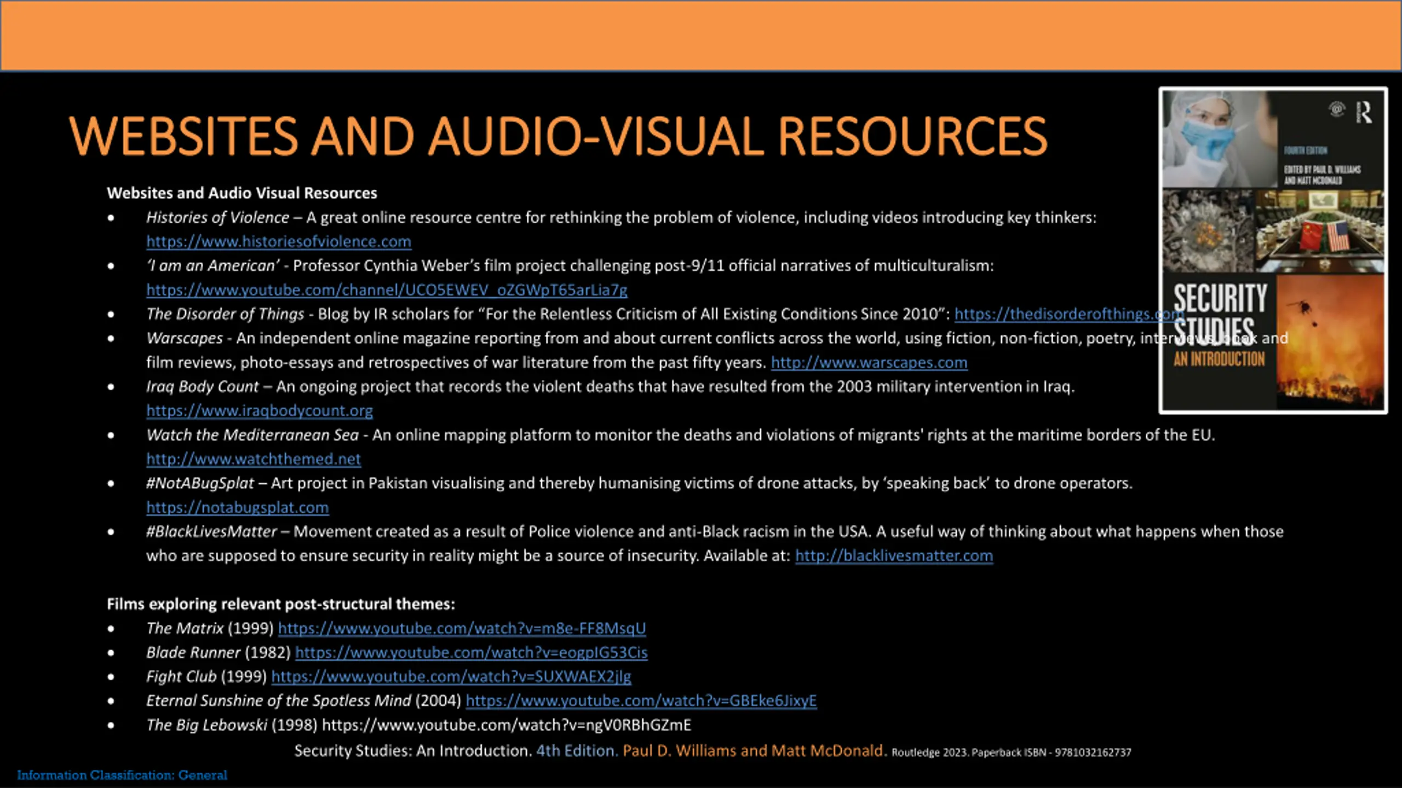
Task: Open the Blade Runner YouTube link
Action: point(472,652)
